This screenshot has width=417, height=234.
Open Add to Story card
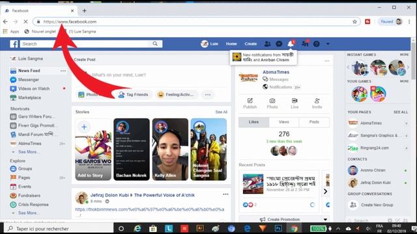pyautogui.click(x=93, y=149)
